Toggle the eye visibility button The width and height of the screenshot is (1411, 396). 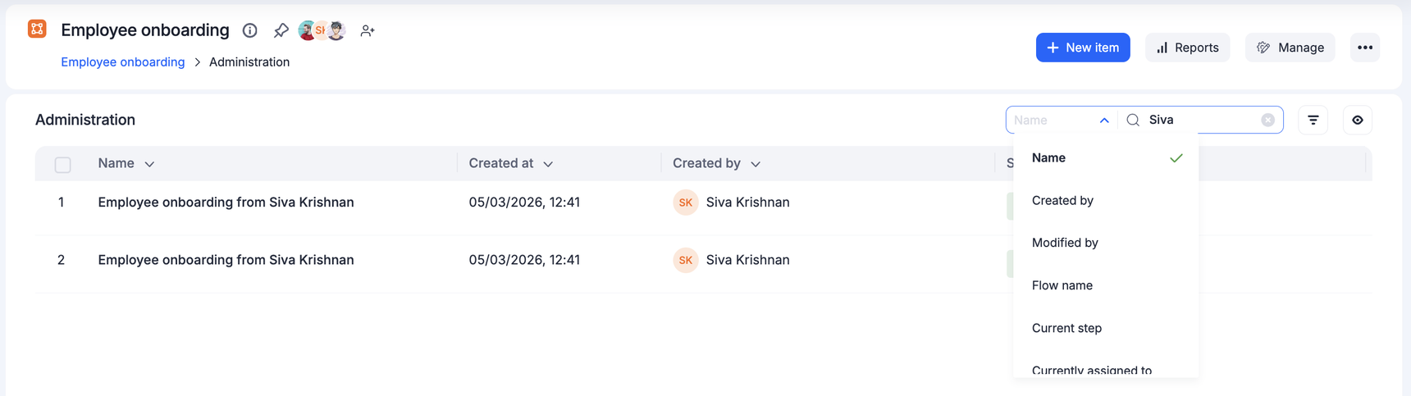pos(1357,120)
